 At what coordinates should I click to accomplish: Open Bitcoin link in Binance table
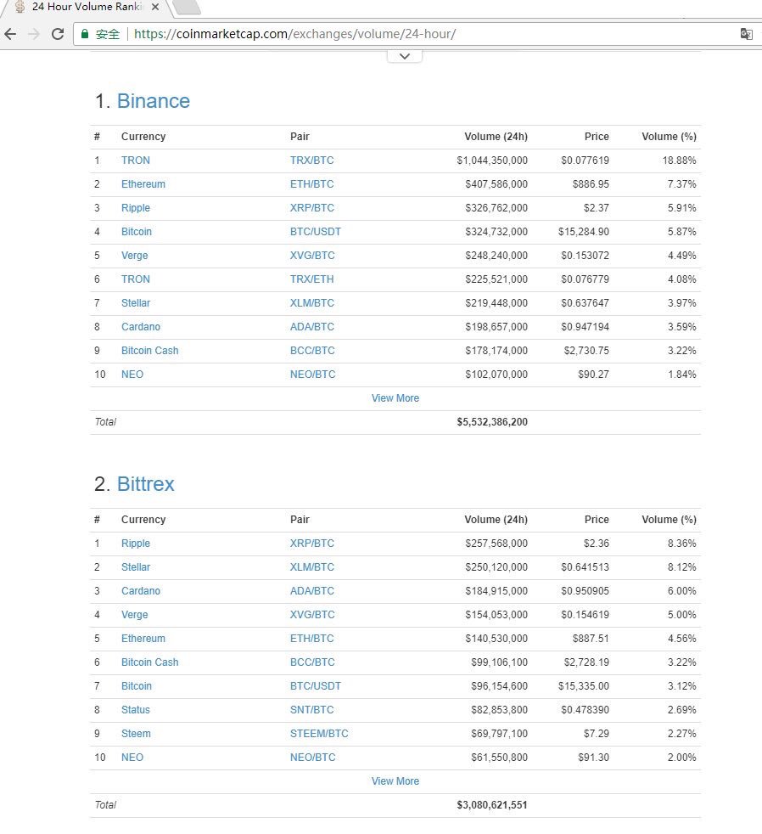tap(137, 232)
